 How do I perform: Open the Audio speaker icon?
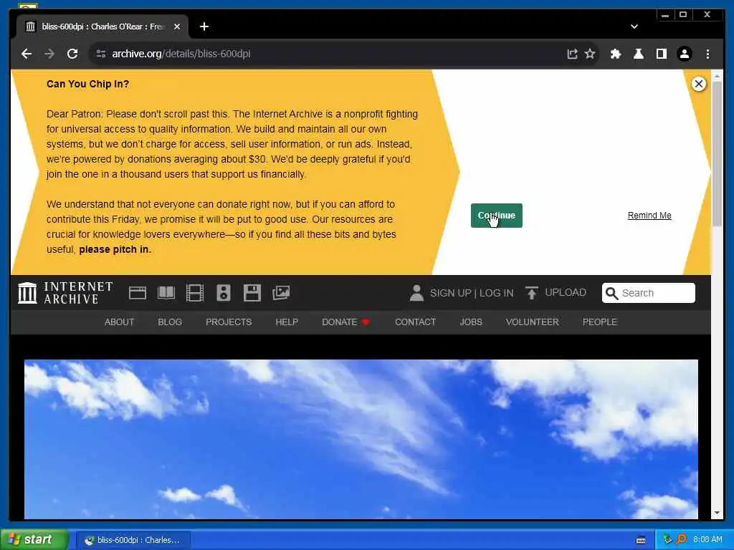coord(224,293)
